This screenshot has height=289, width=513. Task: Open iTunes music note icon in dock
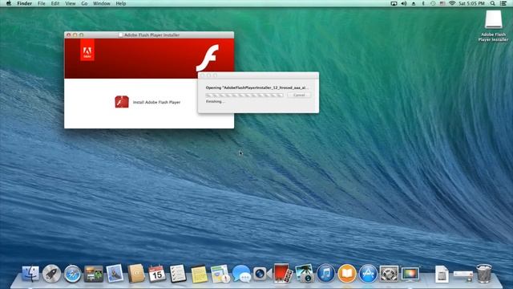pyautogui.click(x=325, y=273)
